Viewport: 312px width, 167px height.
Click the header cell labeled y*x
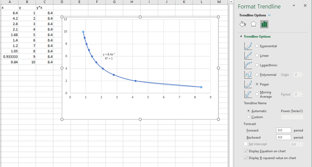[45, 8]
